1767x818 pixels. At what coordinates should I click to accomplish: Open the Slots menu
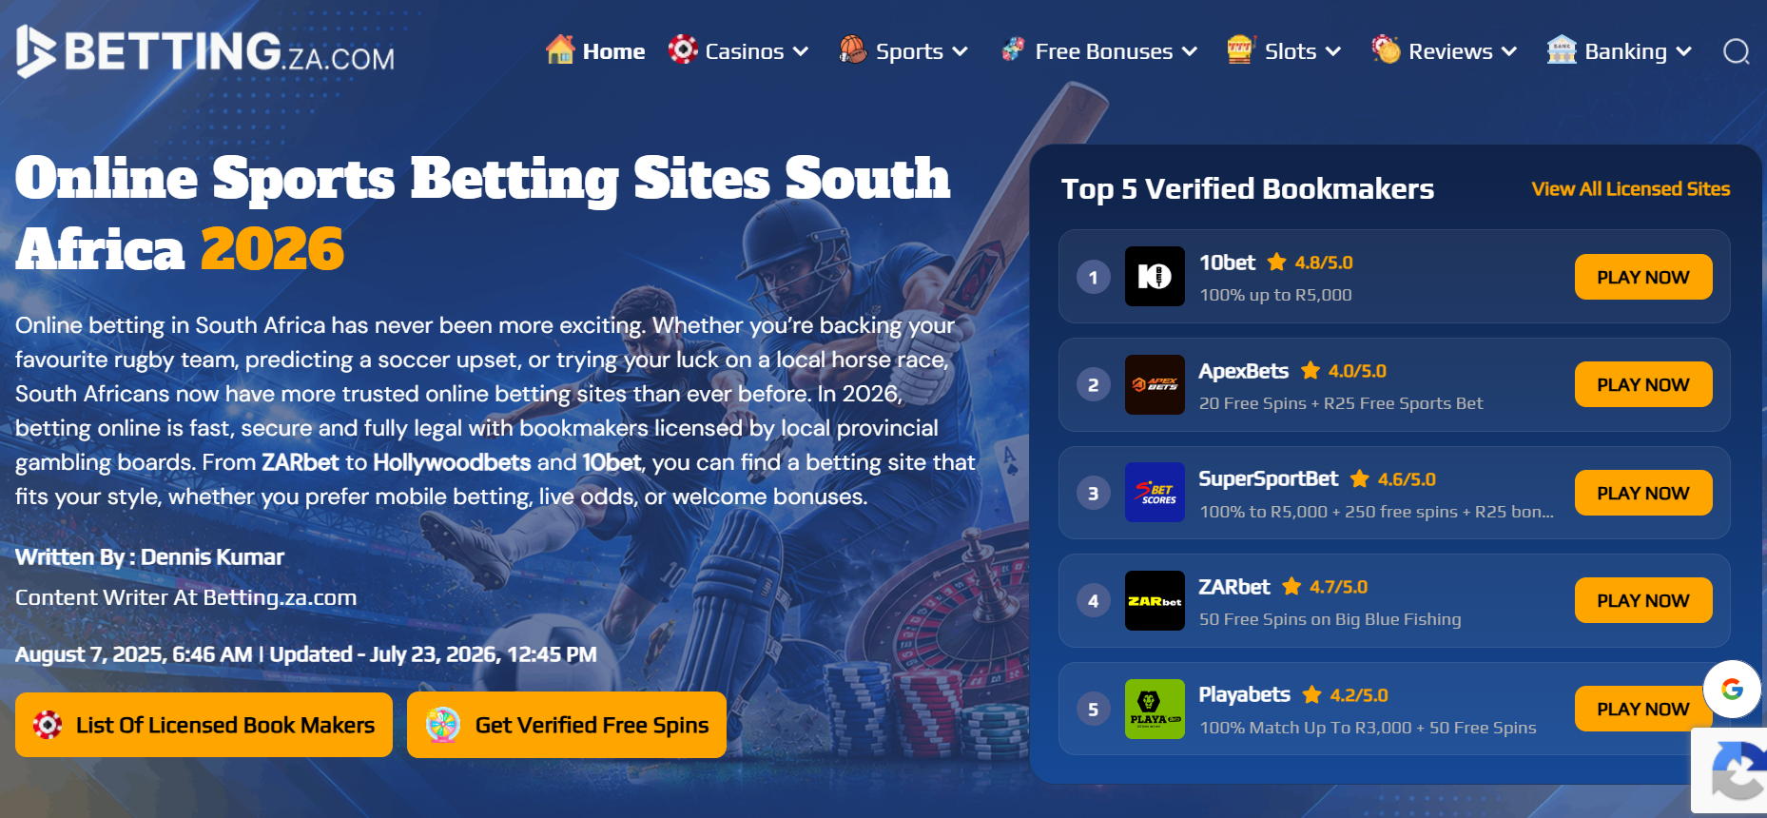coord(1291,51)
